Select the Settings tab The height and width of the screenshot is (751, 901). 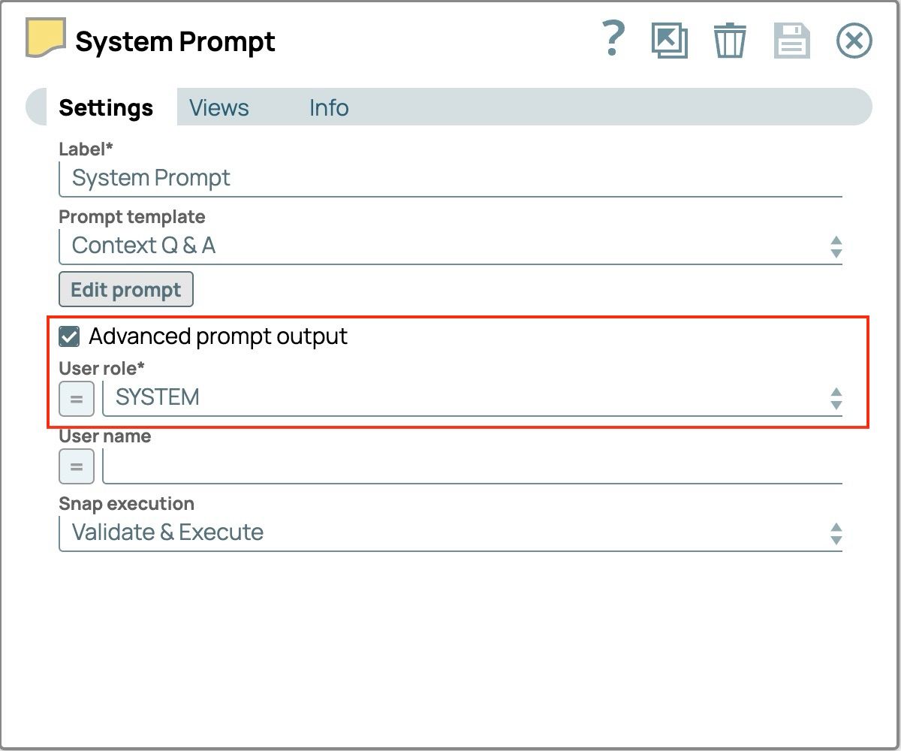[106, 108]
